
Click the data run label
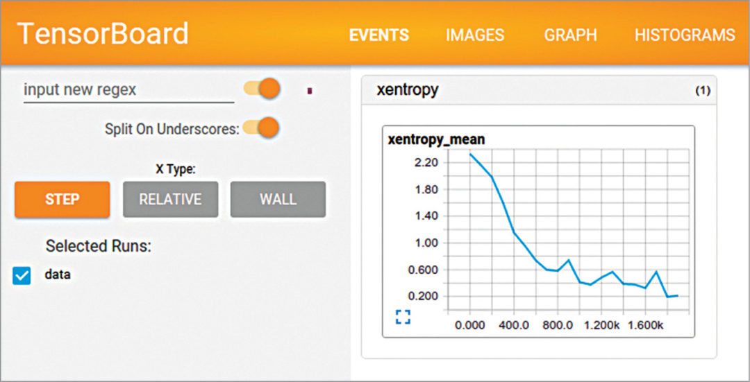click(x=57, y=275)
